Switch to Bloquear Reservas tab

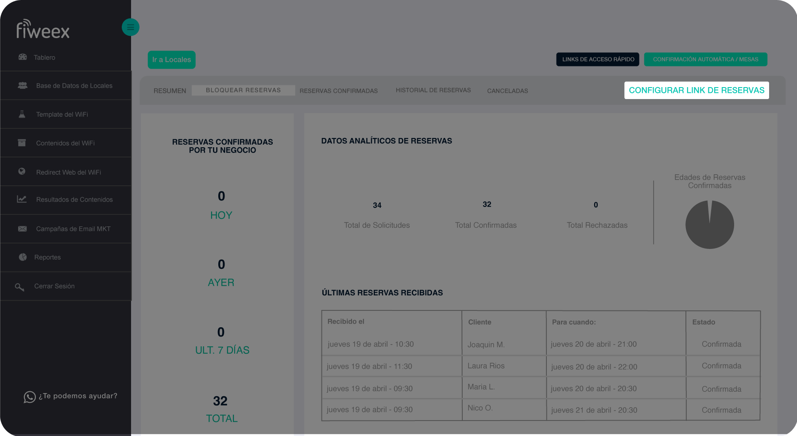[243, 90]
